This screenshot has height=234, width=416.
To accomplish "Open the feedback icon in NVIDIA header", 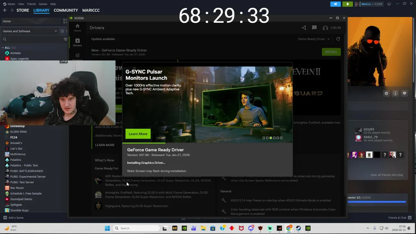I will coord(314,28).
